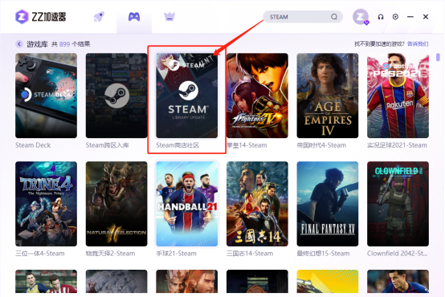Click the vertical scrollbar thumb
Image resolution: width=445 pixels, height=297 pixels.
438,57
